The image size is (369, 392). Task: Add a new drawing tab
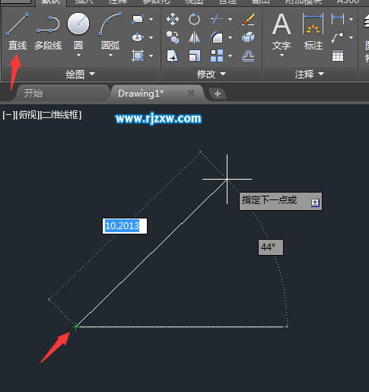pos(218,94)
